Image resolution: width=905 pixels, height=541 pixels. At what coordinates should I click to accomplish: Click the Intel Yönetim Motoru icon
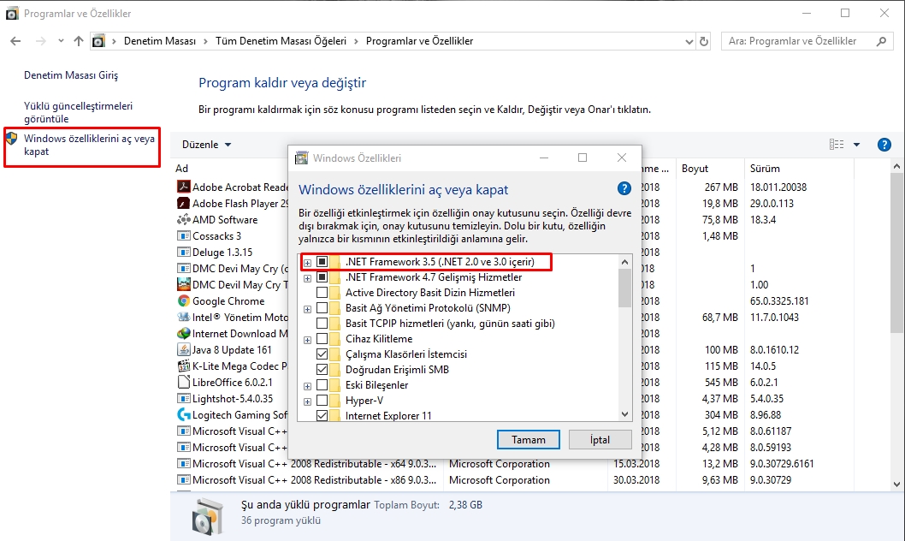pos(184,317)
